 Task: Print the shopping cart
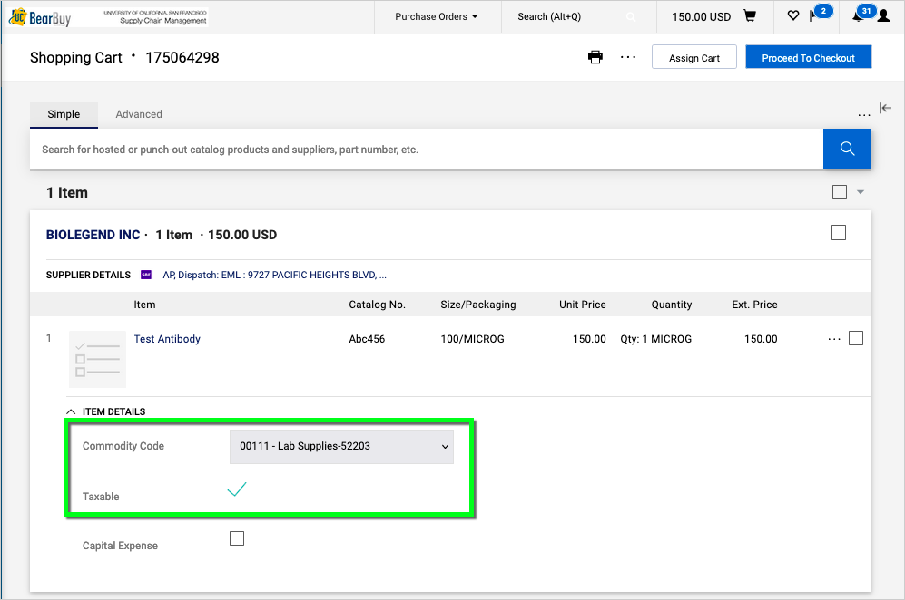tap(595, 56)
